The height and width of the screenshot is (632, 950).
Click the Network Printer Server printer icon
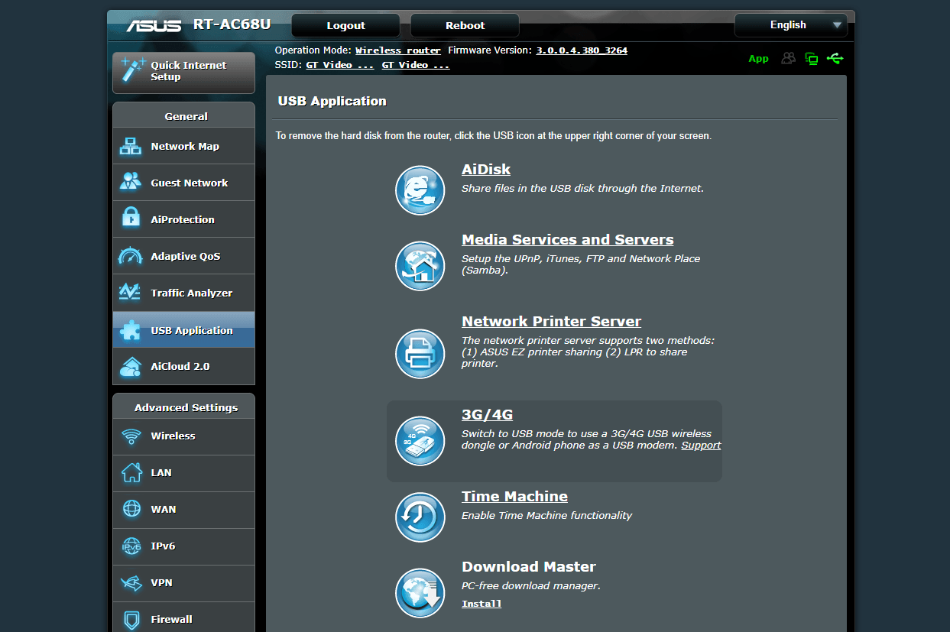(x=420, y=354)
